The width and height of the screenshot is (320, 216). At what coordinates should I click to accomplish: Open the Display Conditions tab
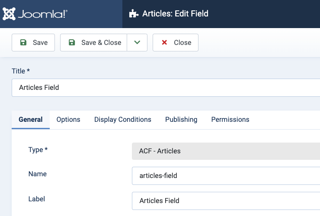[x=123, y=120]
